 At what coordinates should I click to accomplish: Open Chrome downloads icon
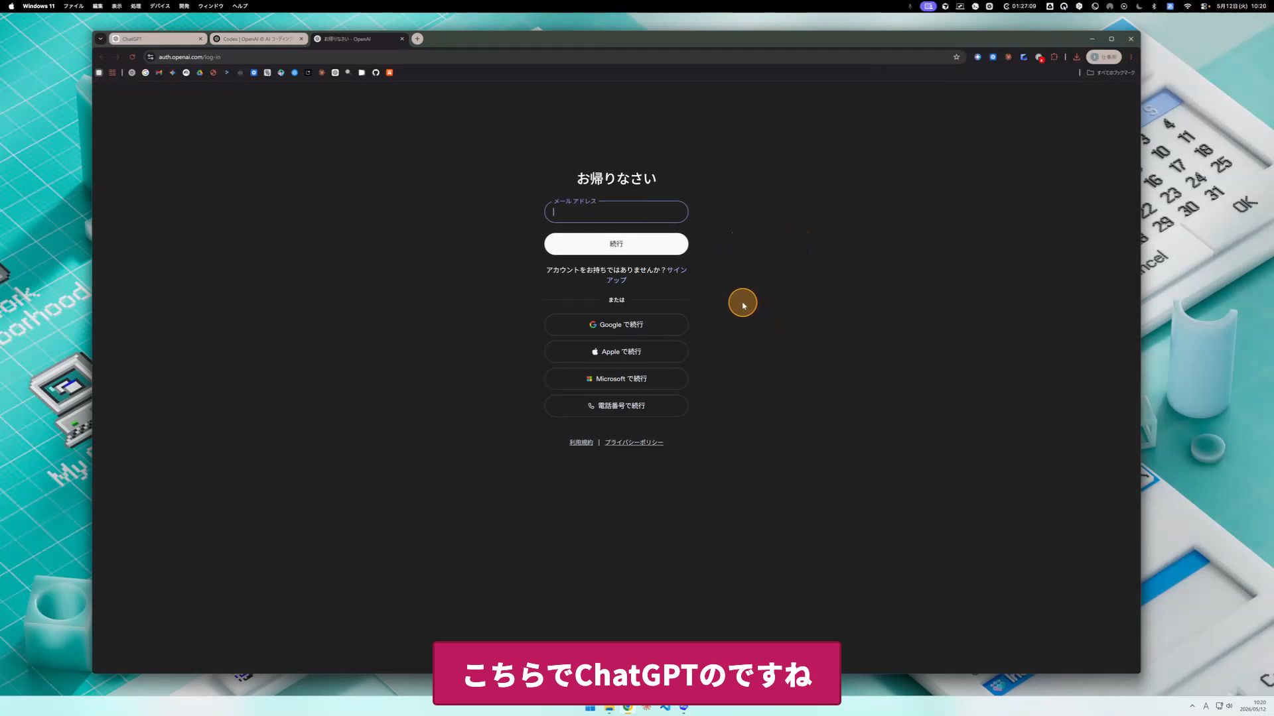(x=1076, y=57)
